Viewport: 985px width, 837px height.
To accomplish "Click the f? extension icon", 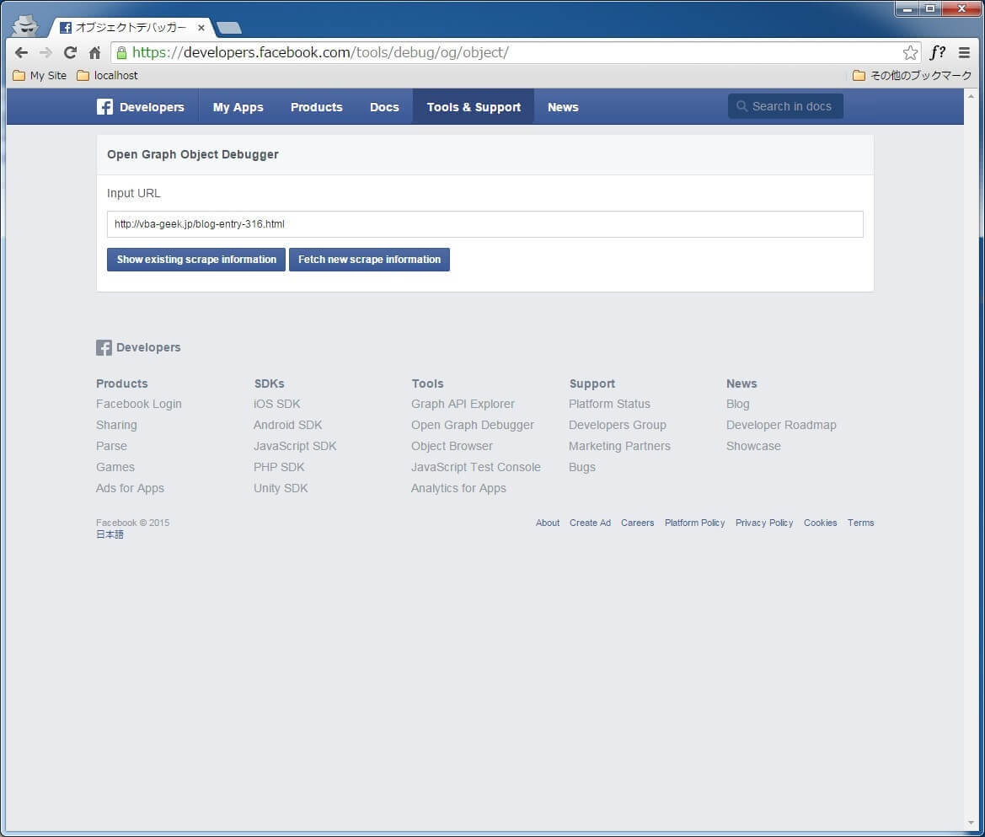I will click(x=937, y=52).
